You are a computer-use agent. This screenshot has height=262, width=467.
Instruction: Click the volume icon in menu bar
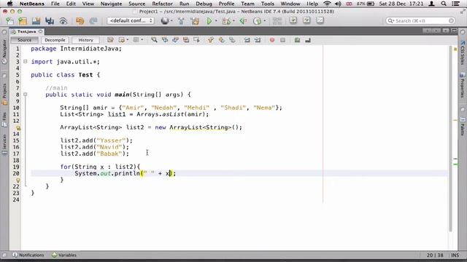338,4
